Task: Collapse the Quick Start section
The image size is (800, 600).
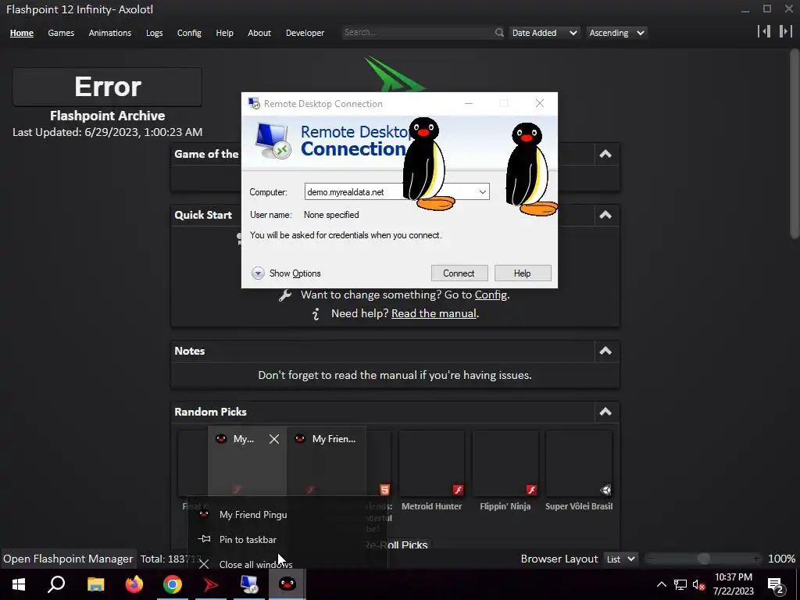Action: click(605, 215)
